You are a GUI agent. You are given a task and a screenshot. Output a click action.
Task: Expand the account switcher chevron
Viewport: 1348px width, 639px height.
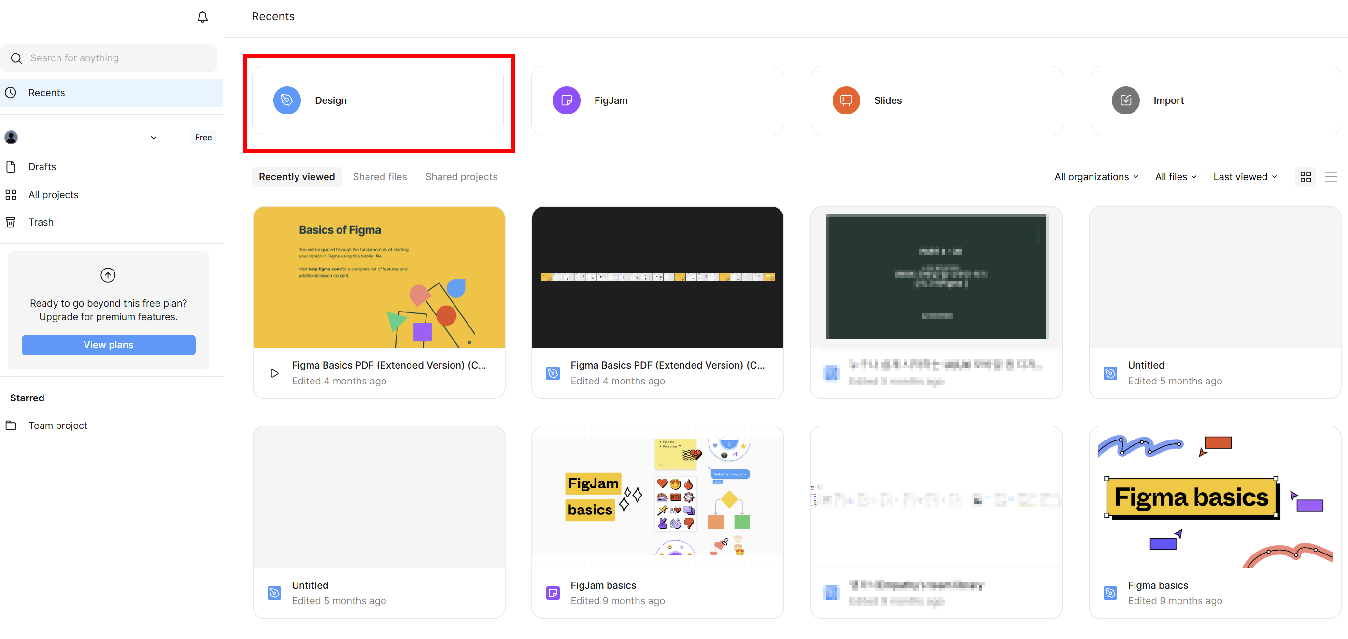153,138
